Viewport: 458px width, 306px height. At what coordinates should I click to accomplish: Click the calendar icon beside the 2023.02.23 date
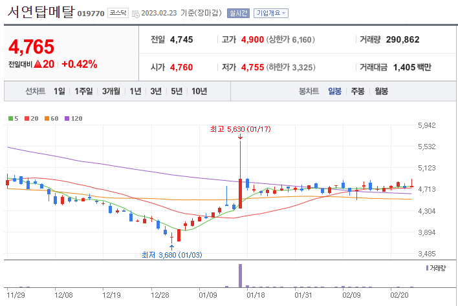point(136,14)
